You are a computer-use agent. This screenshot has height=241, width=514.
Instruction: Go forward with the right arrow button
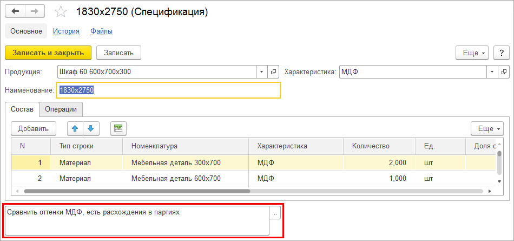click(35, 11)
